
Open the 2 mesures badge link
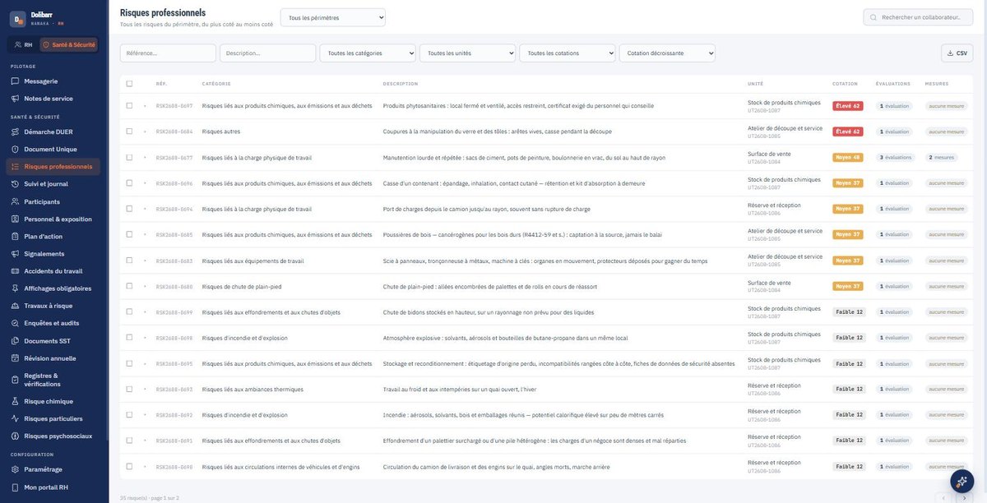click(x=942, y=157)
